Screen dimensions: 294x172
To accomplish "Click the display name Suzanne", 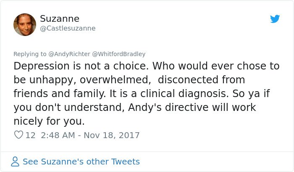I will pos(60,19).
